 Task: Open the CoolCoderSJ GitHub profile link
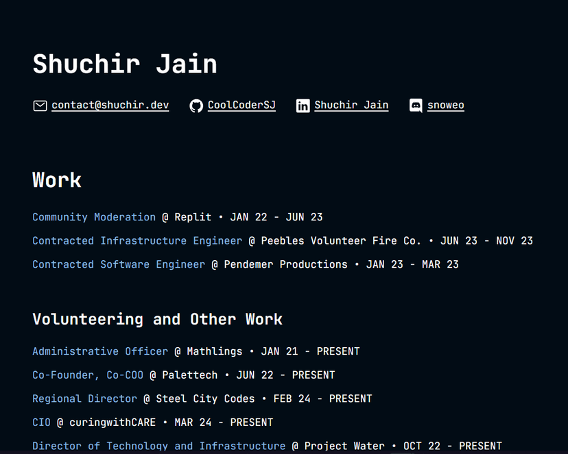tap(241, 105)
